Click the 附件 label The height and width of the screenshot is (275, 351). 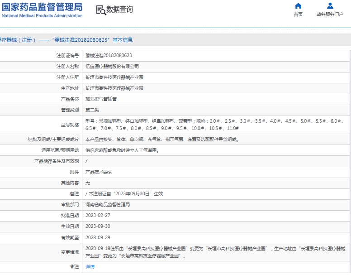[74, 172]
